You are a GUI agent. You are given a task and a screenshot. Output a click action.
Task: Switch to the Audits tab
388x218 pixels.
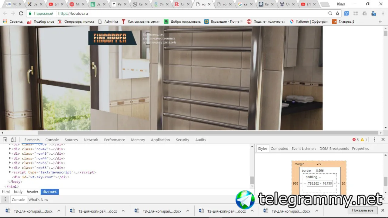click(x=201, y=140)
